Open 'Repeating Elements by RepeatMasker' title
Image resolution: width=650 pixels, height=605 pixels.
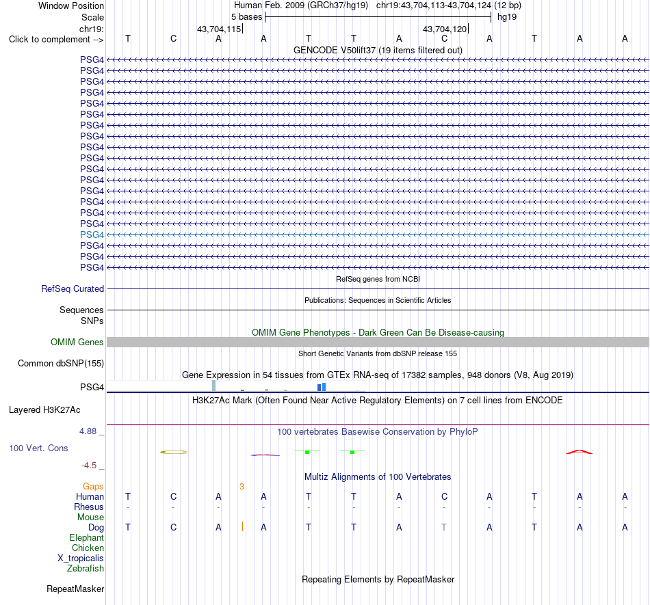378,579
